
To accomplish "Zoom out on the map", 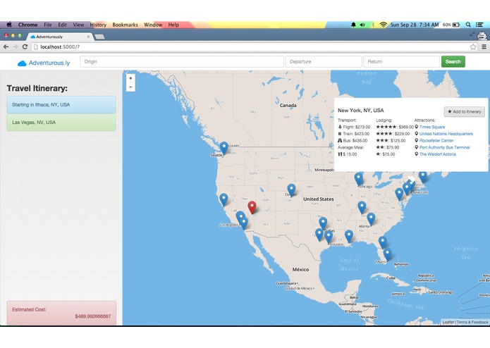I will coord(130,87).
